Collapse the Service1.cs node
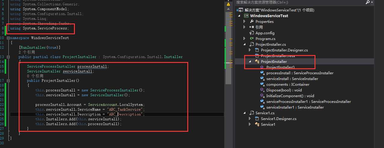Screen dimensions: 384x148 (x=245, y=113)
